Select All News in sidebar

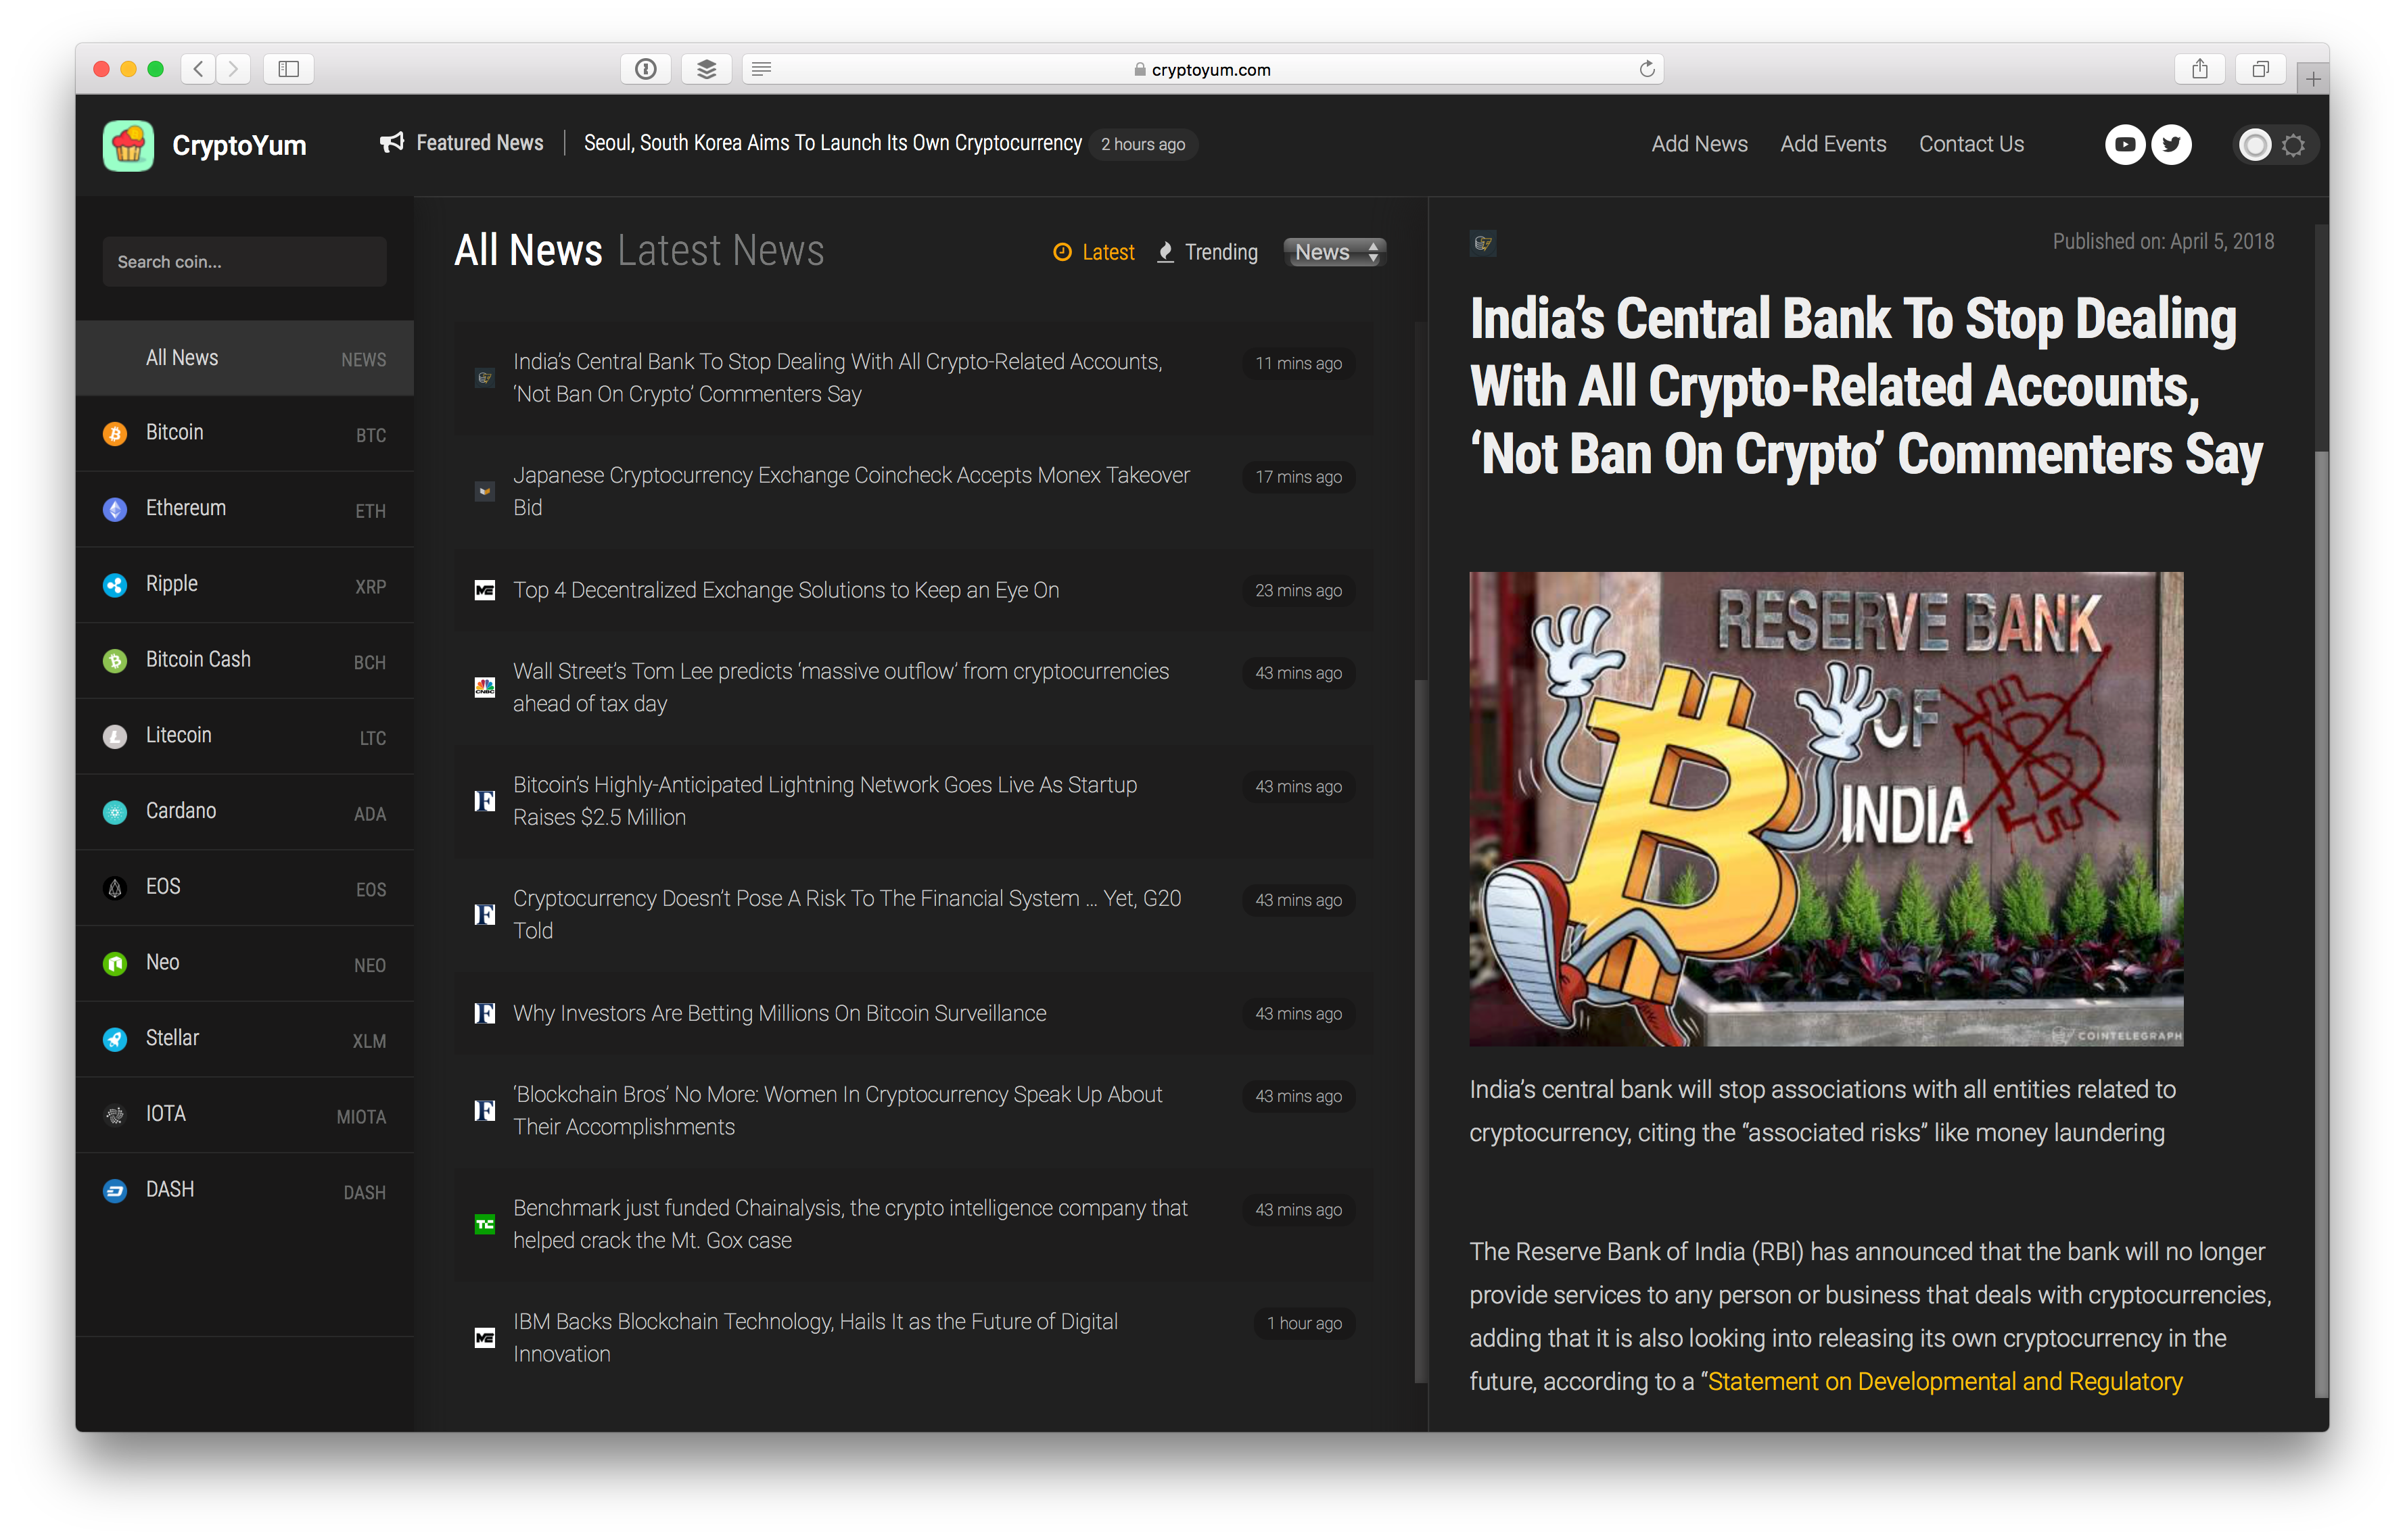coord(245,358)
